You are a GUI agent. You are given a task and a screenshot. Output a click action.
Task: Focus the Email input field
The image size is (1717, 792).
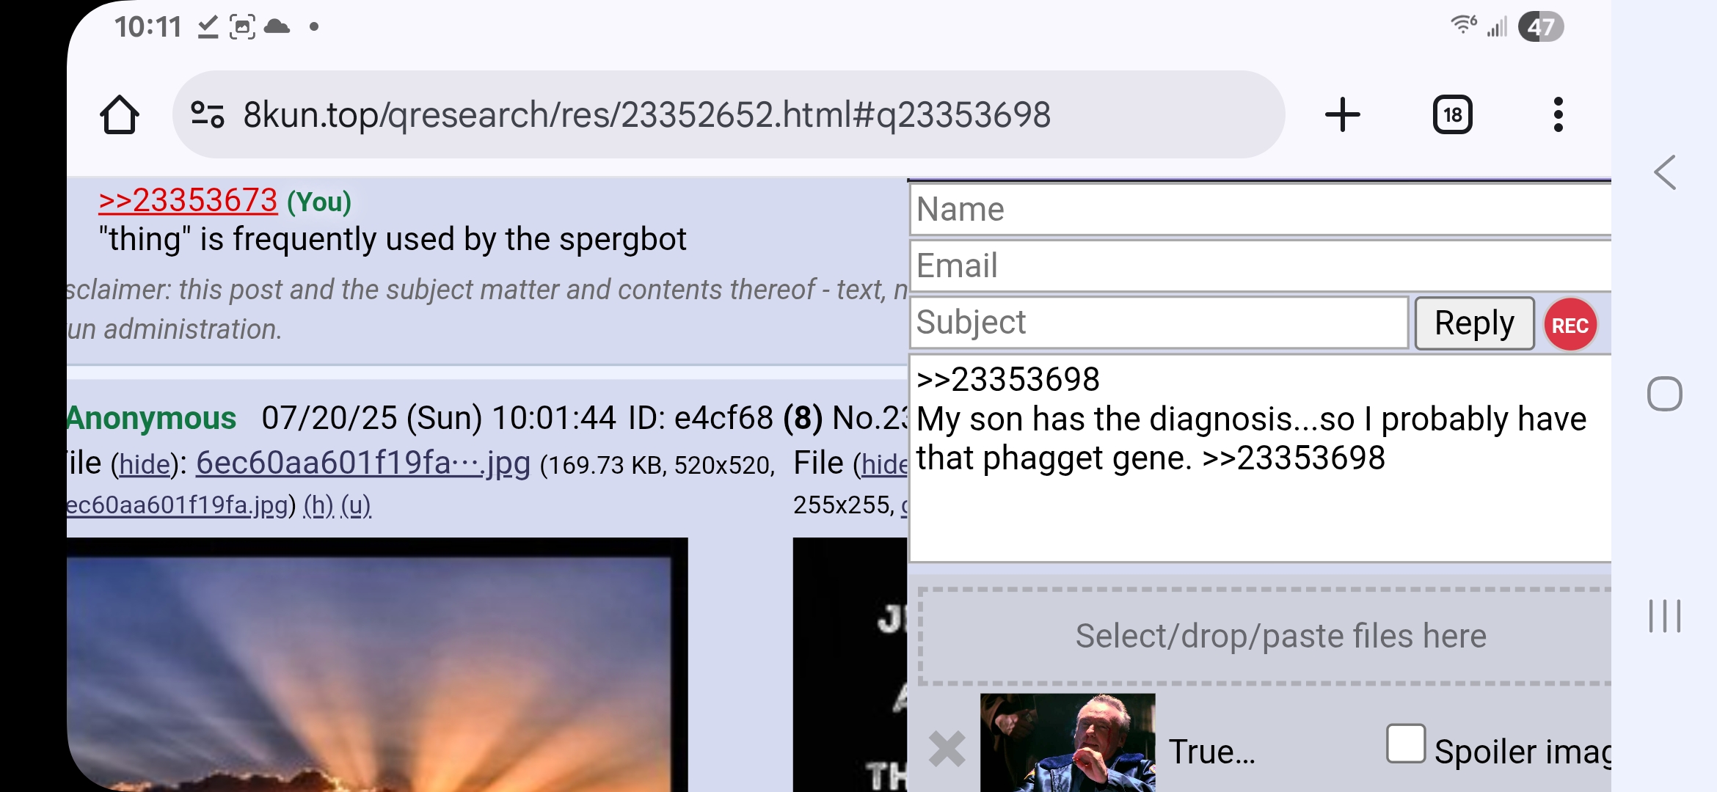(x=1261, y=265)
